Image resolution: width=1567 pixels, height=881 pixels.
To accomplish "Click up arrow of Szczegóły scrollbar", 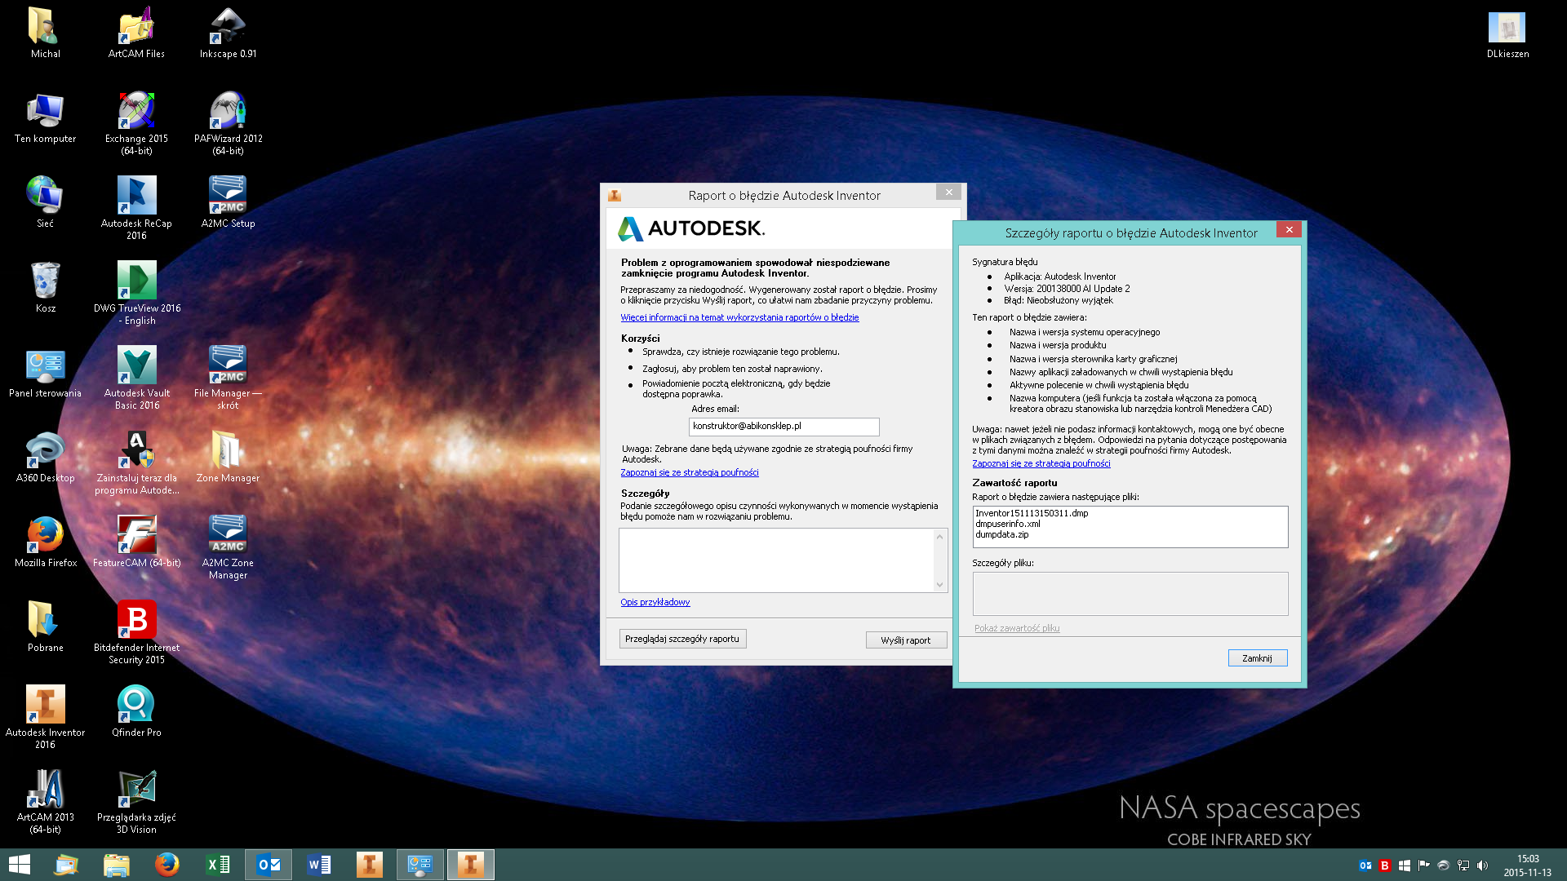I will pos(939,536).
